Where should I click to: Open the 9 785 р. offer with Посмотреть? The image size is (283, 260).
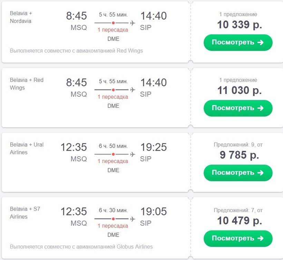(238, 173)
